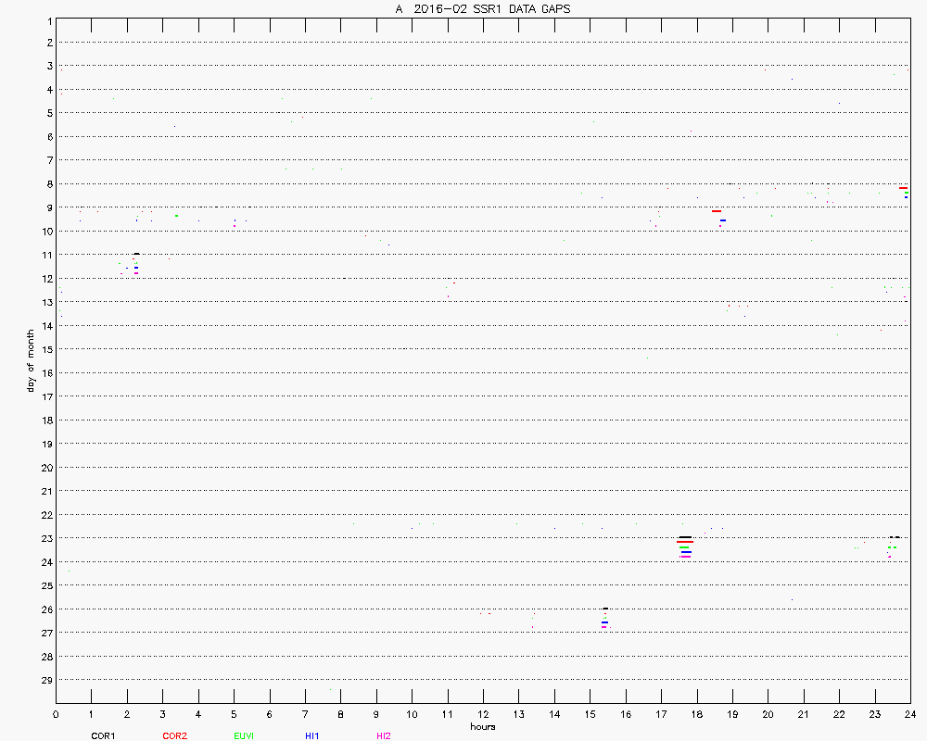Select the magenta HI2 legend label

(384, 735)
